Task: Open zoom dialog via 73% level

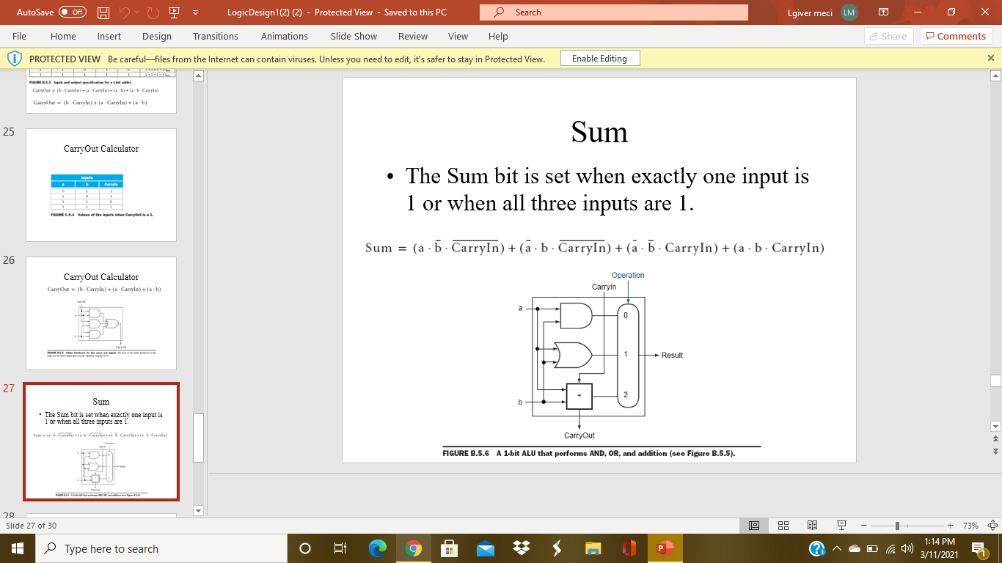Action: (970, 526)
